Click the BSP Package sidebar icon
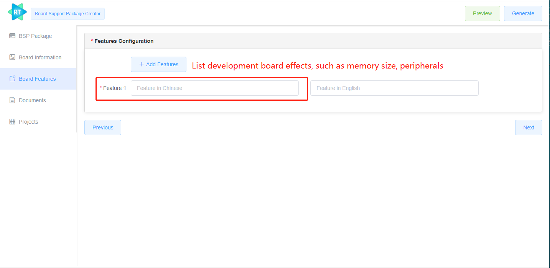Image resolution: width=550 pixels, height=268 pixels. click(12, 36)
